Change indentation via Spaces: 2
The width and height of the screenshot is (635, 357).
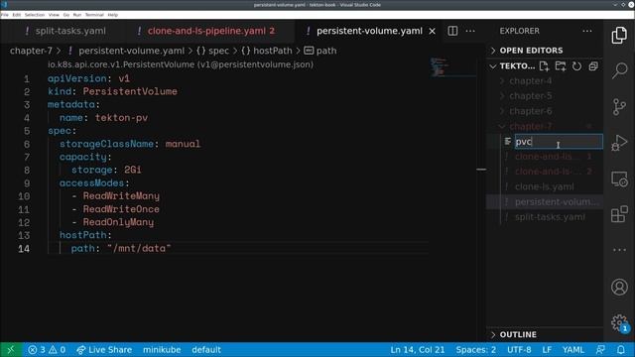tap(476, 350)
